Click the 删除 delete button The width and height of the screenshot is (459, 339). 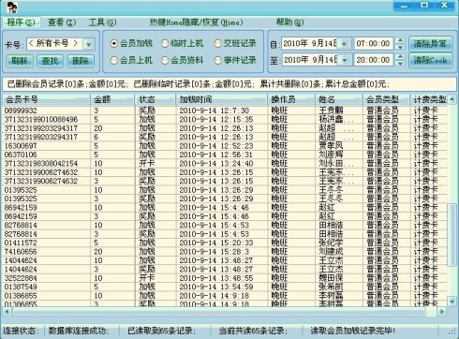coord(81,61)
